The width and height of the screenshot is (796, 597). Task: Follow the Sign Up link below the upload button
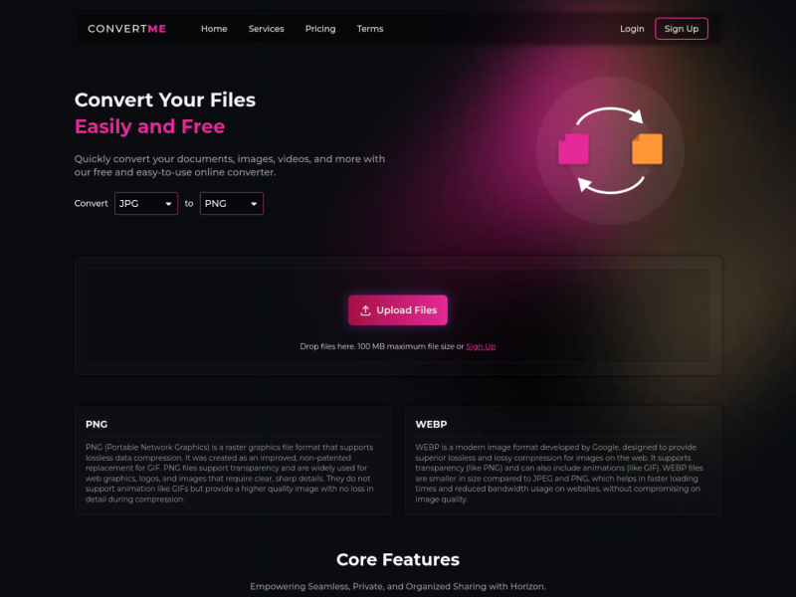(481, 346)
